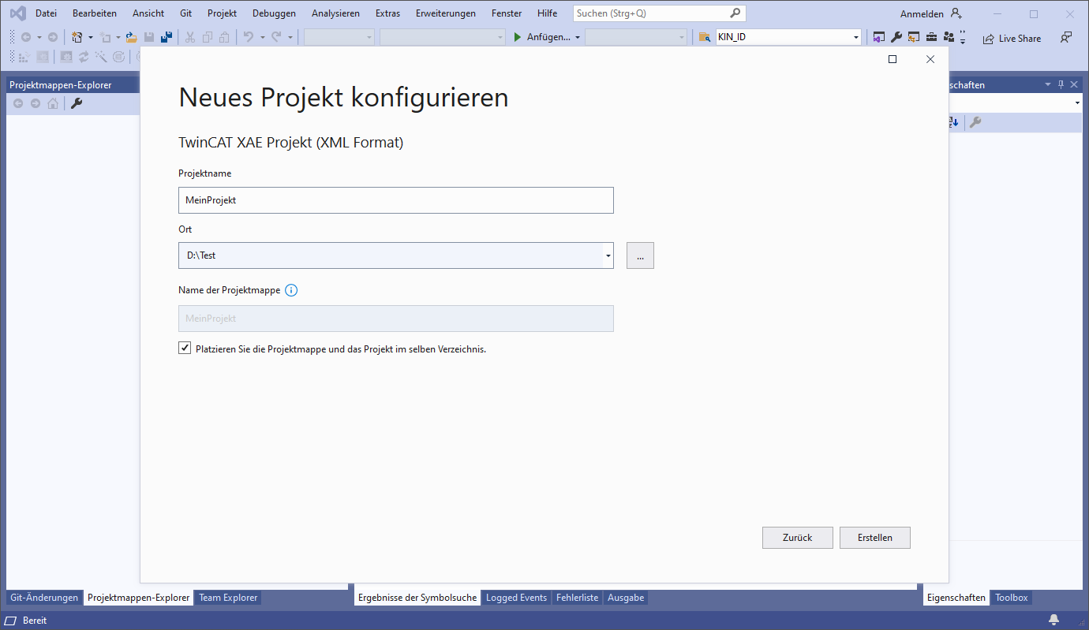Open the Fenster menu
Viewport: 1089px width, 630px height.
(507, 13)
